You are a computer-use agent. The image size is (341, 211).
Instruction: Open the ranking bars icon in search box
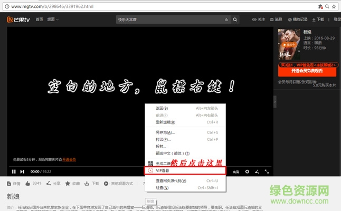(226, 20)
